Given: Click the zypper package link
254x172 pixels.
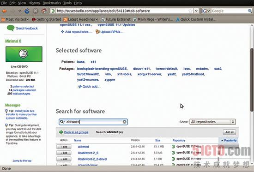Looking at the screenshot, I should tap(110, 80).
